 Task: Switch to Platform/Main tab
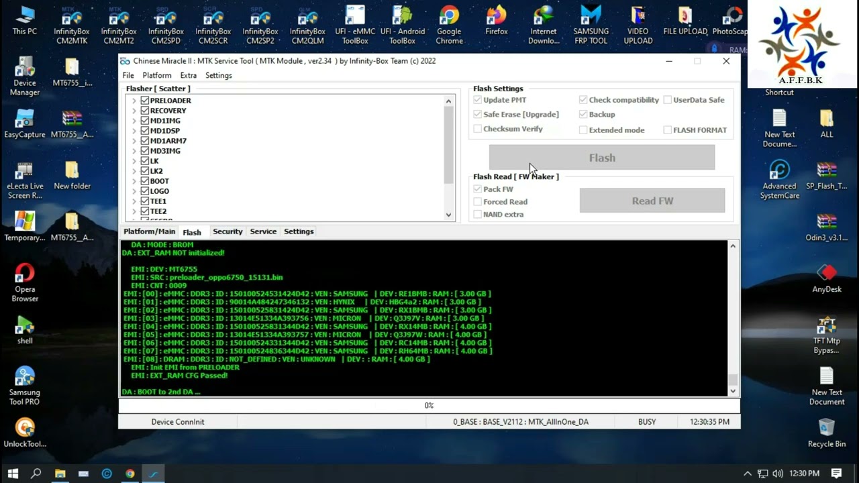pyautogui.click(x=149, y=231)
